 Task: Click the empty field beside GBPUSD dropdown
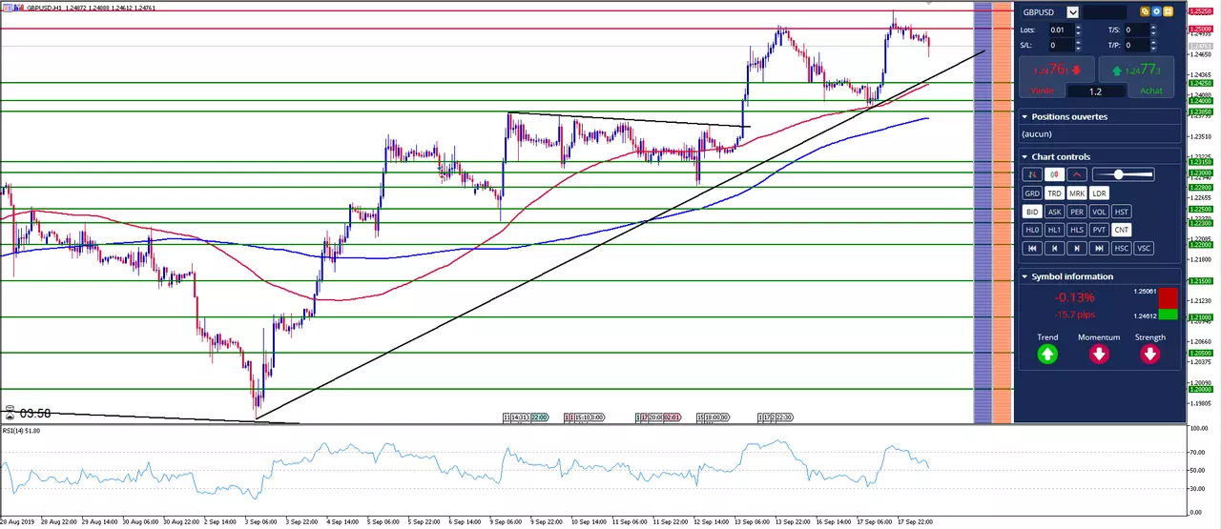click(x=1105, y=12)
